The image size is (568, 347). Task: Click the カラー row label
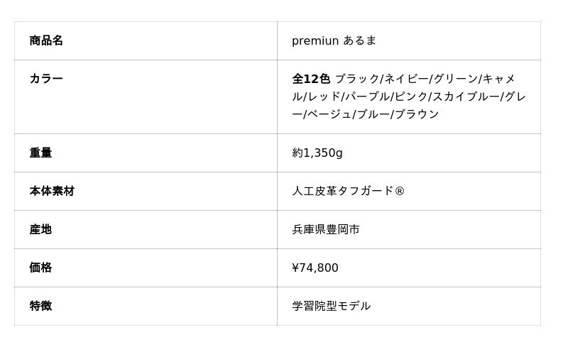(46, 79)
